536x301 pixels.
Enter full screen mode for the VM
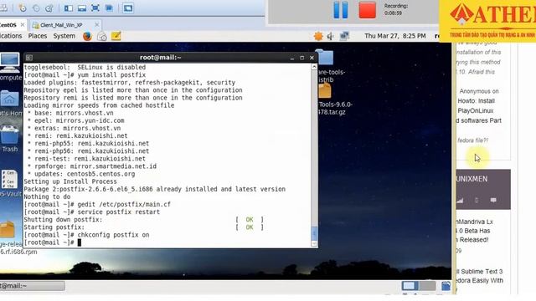click(95, 8)
